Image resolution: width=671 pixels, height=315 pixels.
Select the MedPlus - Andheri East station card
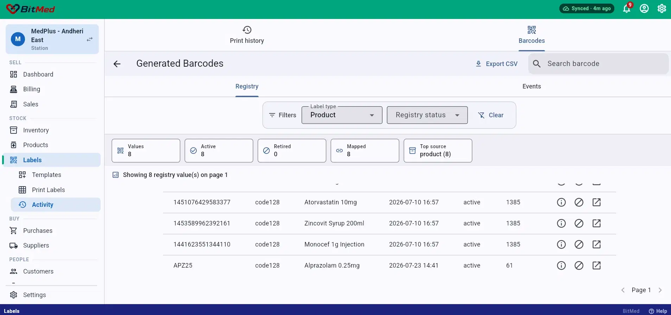52,39
